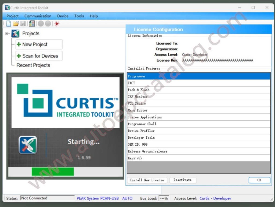Click the first grayed circle toolbar icon
The width and height of the screenshot is (275, 207).
pyautogui.click(x=41, y=24)
